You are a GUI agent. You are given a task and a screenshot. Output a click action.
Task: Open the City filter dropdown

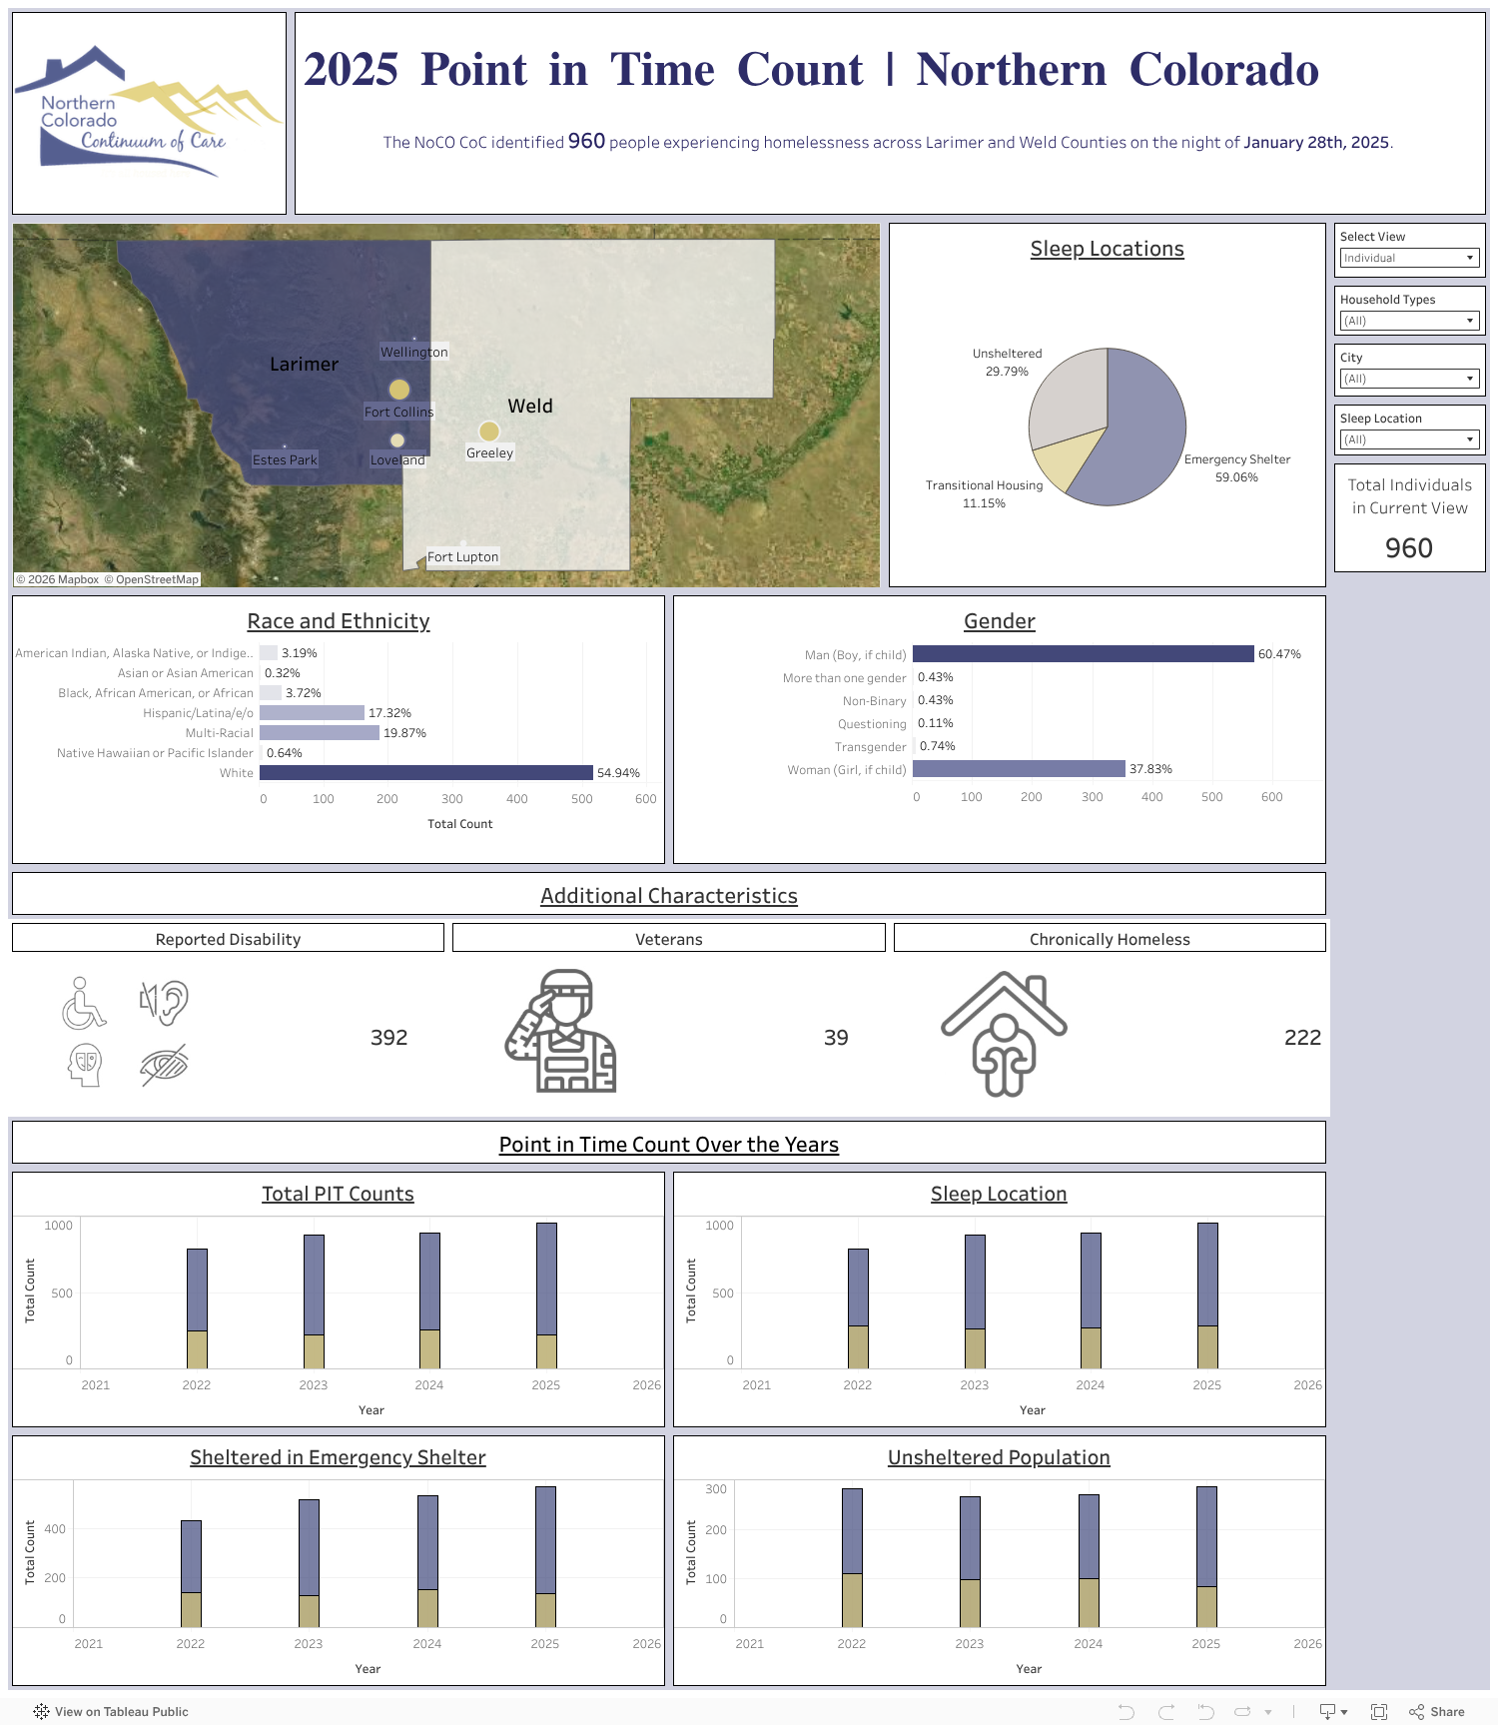point(1408,379)
